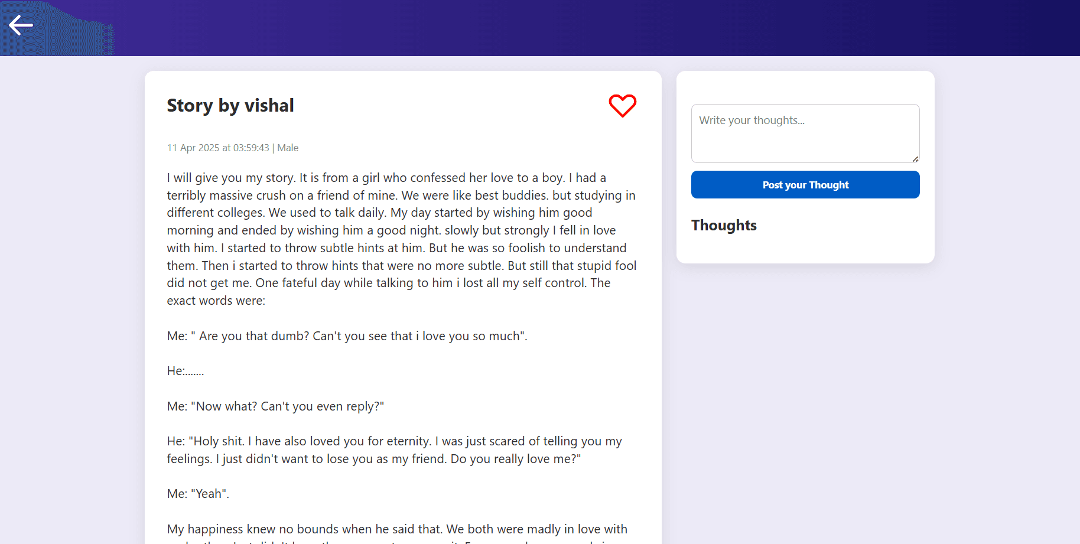Click the "Story by vishal" heading
The image size is (1080, 544).
coord(230,106)
